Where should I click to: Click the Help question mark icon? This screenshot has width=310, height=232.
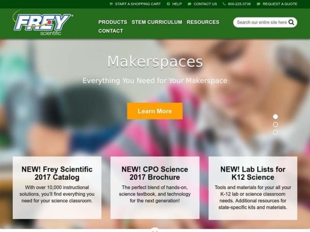coord(168,4)
